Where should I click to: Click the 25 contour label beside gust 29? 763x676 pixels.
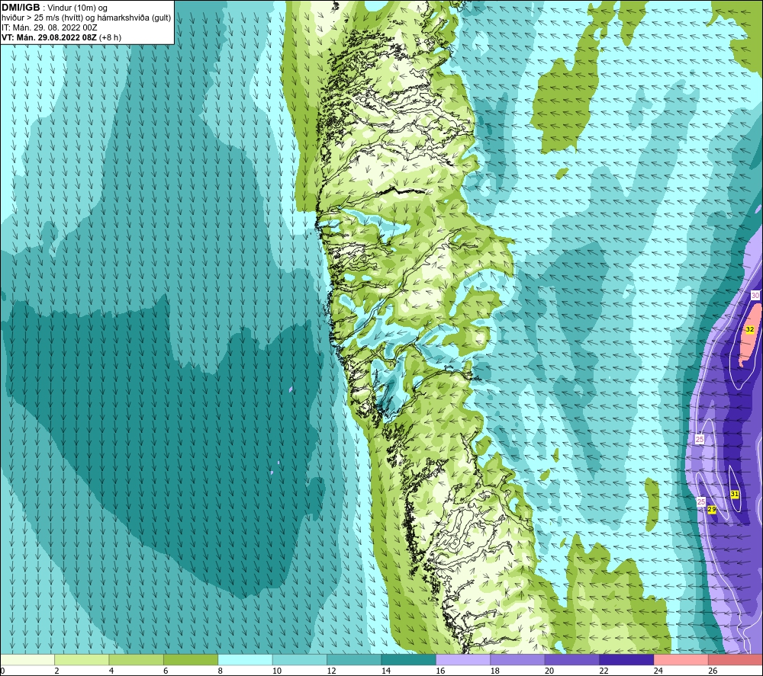coord(700,501)
